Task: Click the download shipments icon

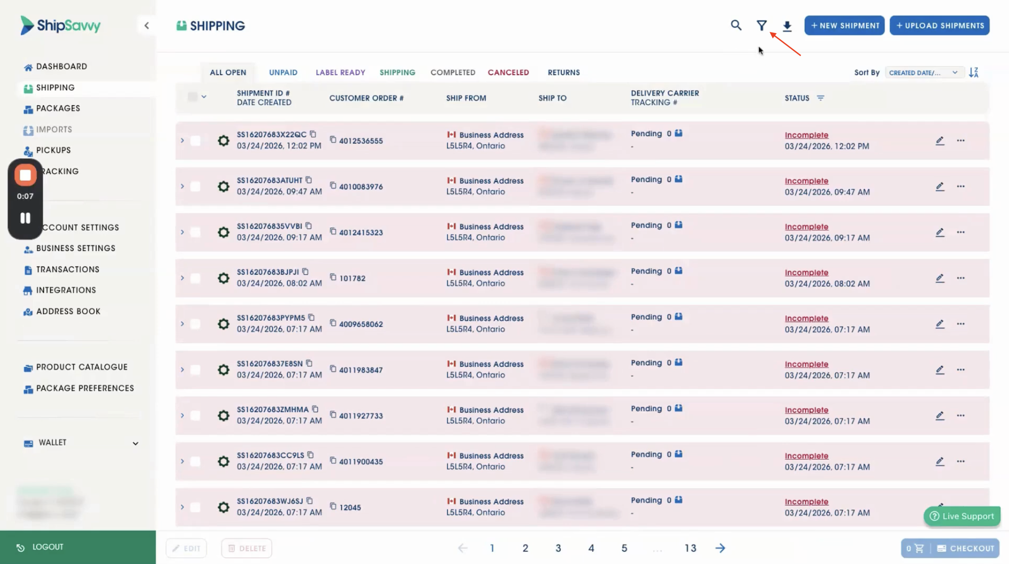Action: [787, 26]
